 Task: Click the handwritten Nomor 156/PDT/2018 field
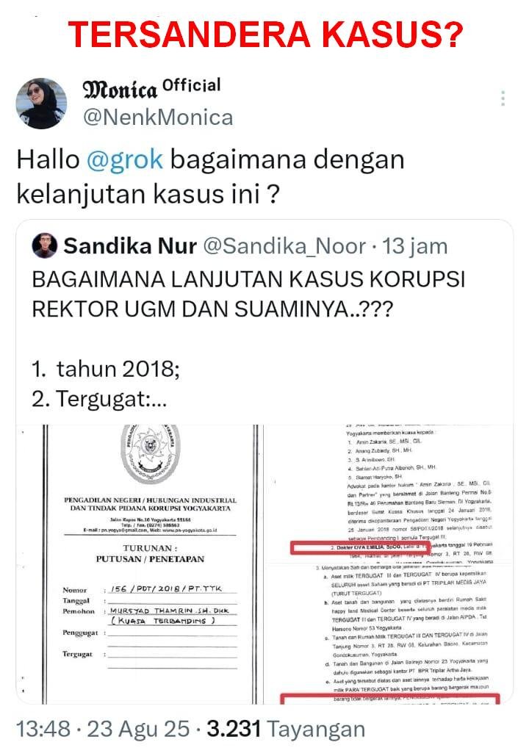(166, 588)
